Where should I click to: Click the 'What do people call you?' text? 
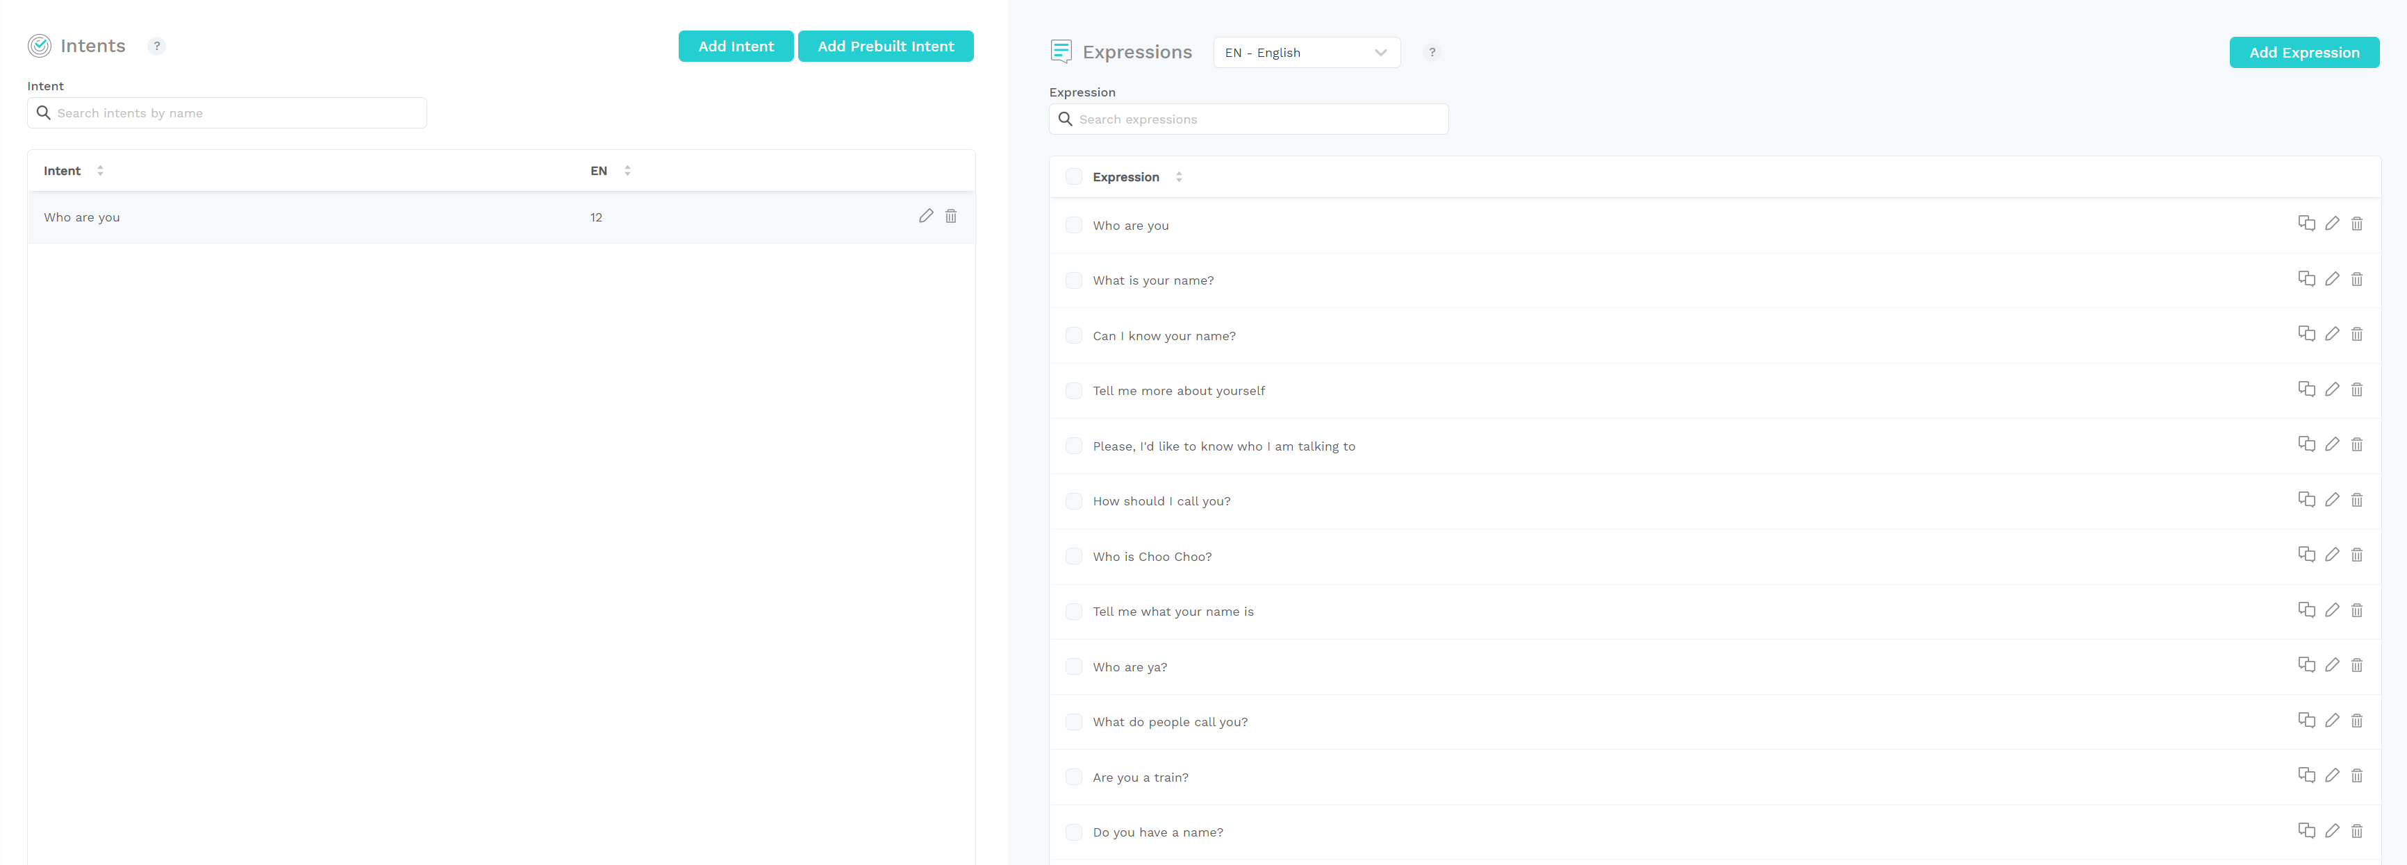point(1170,721)
